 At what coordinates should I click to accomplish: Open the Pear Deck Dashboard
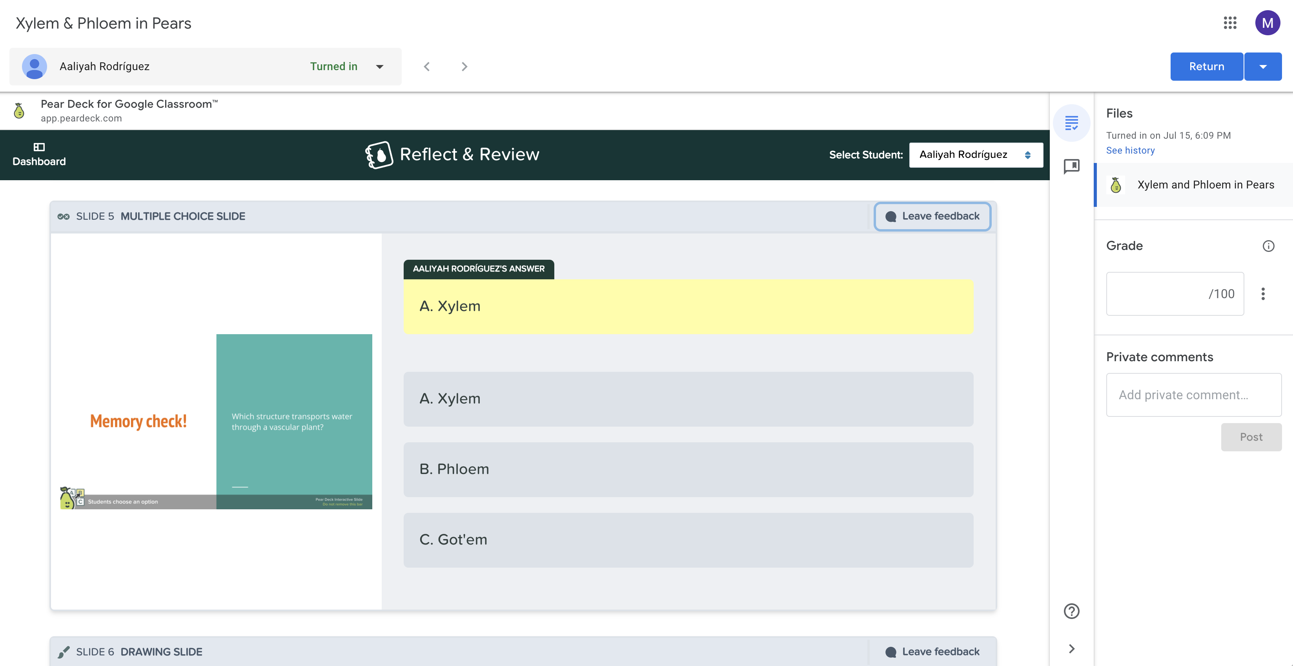click(x=39, y=154)
